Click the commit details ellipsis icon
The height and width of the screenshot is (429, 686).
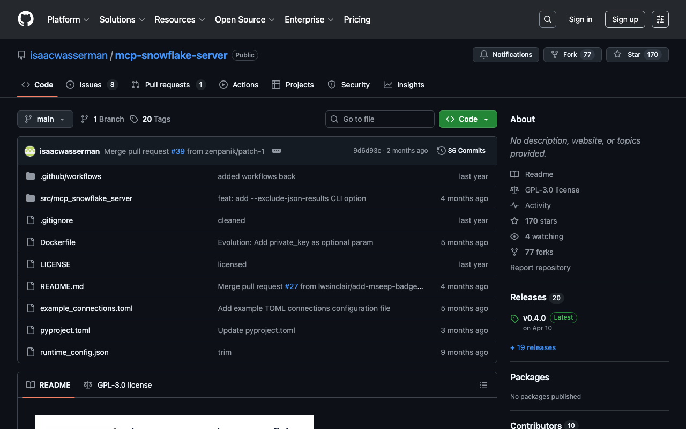(277, 151)
